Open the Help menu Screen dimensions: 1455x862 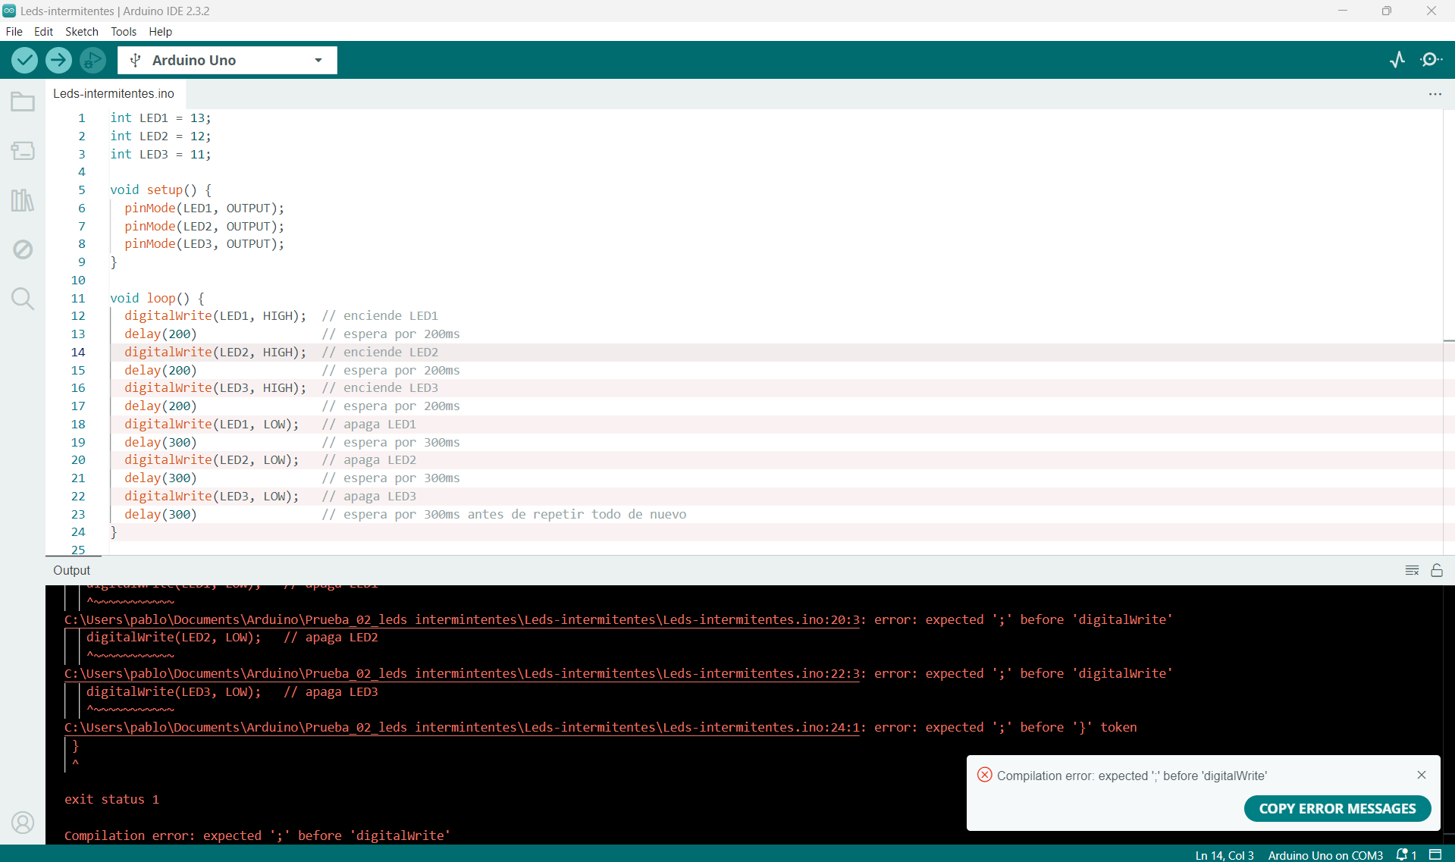[160, 32]
